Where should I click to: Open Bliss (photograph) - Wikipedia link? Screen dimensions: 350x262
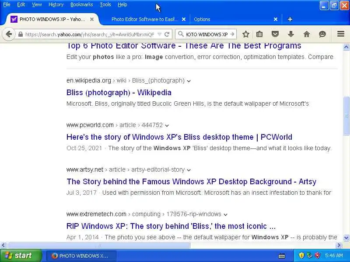click(x=119, y=93)
